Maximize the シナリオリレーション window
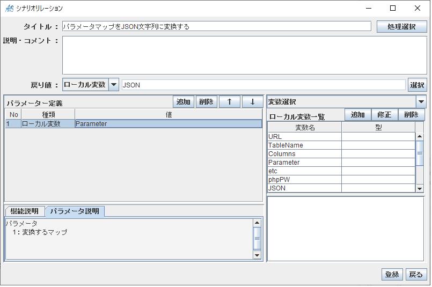Screen dimensions: 432x287 pyautogui.click(x=393, y=8)
